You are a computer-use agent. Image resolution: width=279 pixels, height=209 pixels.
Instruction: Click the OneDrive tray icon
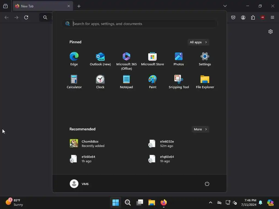tap(219, 202)
